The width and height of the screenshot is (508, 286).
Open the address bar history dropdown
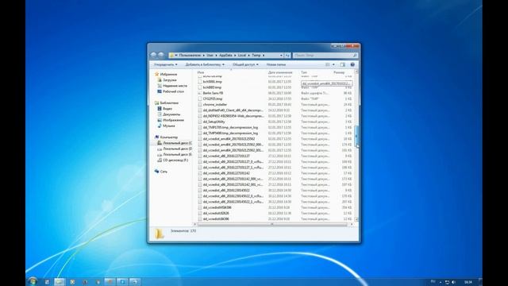pos(281,56)
